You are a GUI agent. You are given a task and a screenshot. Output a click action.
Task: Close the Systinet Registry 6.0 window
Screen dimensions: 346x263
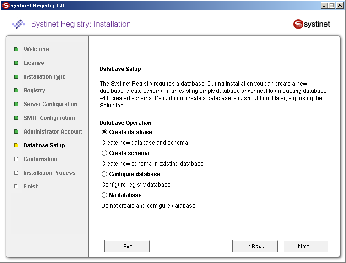point(340,5)
